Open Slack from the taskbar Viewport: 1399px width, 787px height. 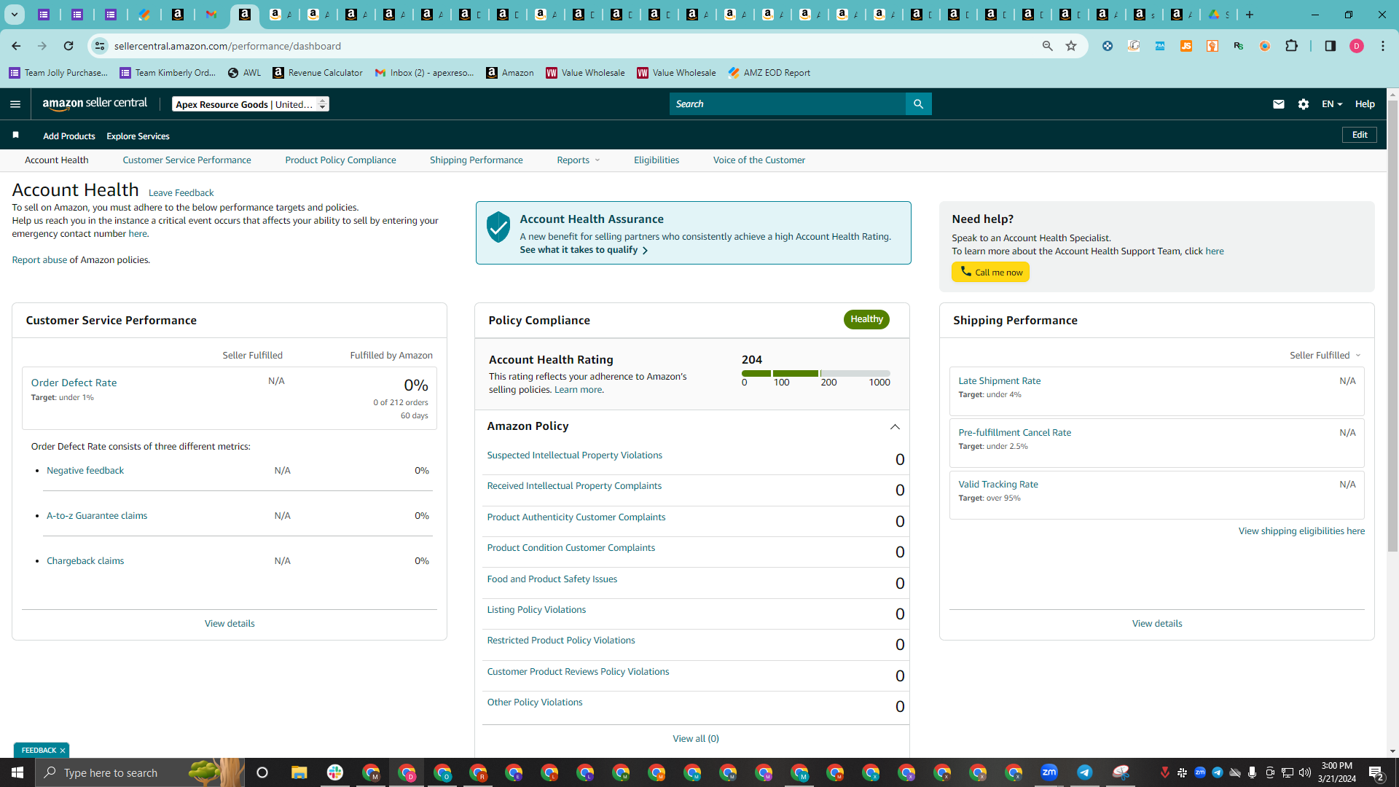tap(335, 772)
